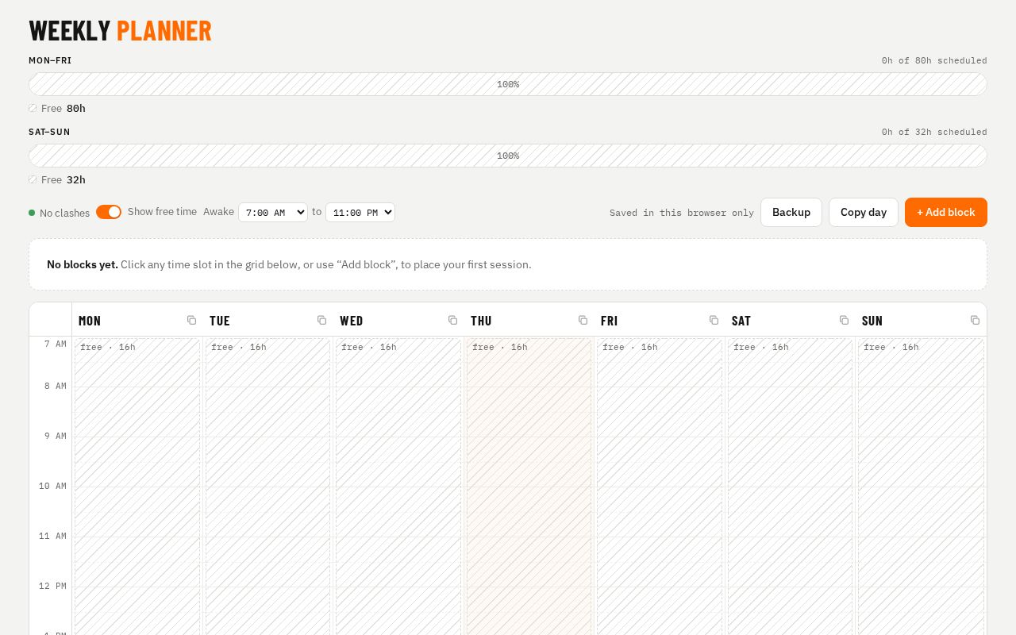Click the 9 AM time label
The image size is (1016, 635).
(56, 436)
